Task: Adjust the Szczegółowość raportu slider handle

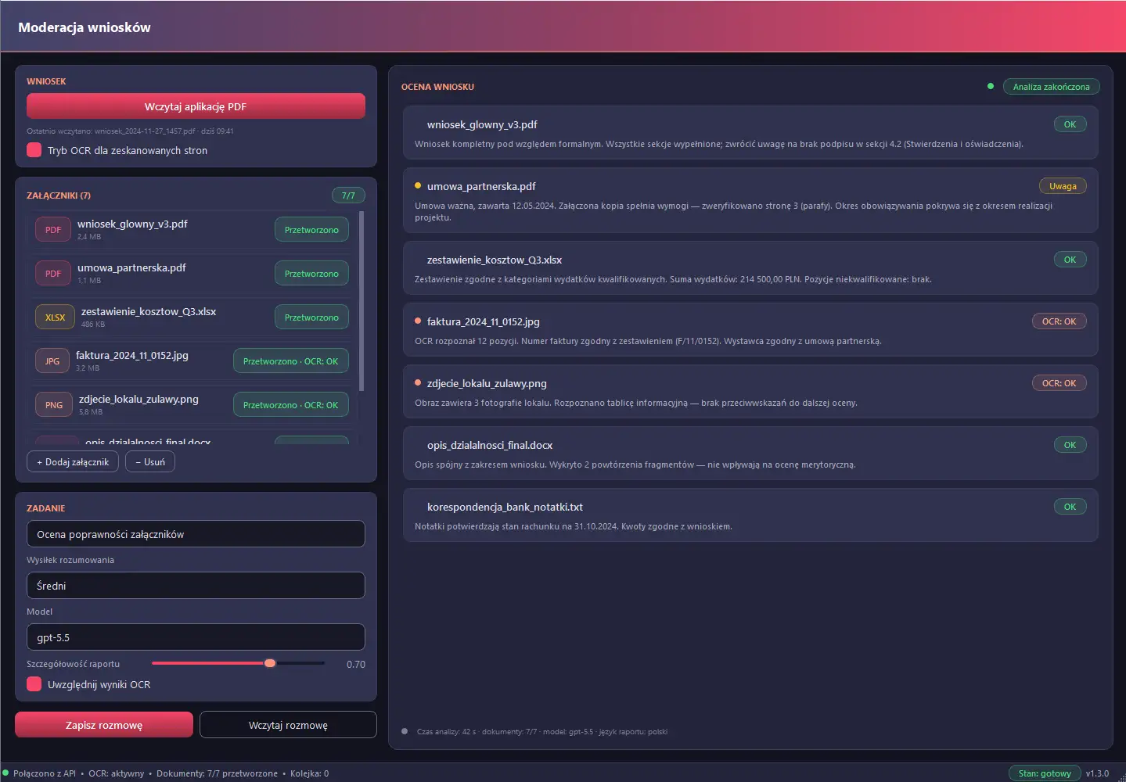Action: 270,663
